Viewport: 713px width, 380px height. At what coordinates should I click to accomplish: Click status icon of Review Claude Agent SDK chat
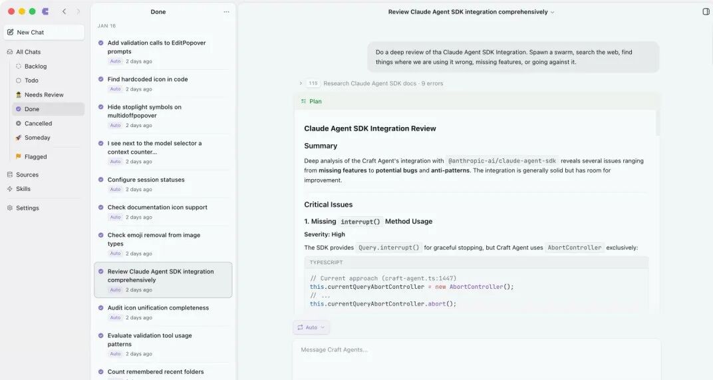(101, 272)
